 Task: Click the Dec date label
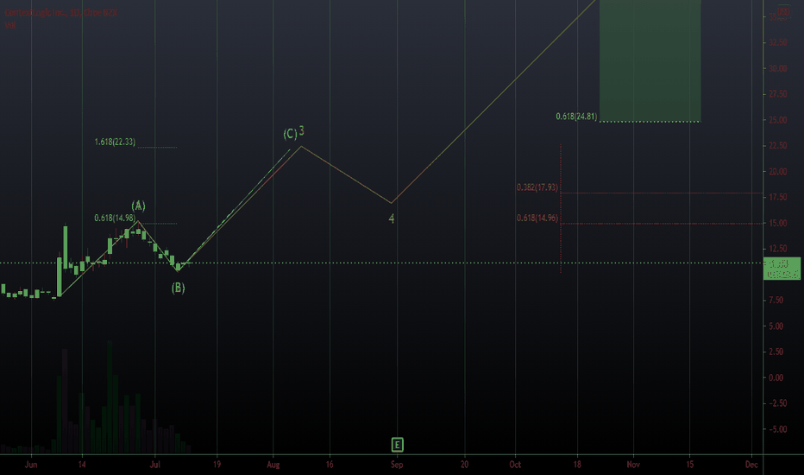click(x=751, y=465)
